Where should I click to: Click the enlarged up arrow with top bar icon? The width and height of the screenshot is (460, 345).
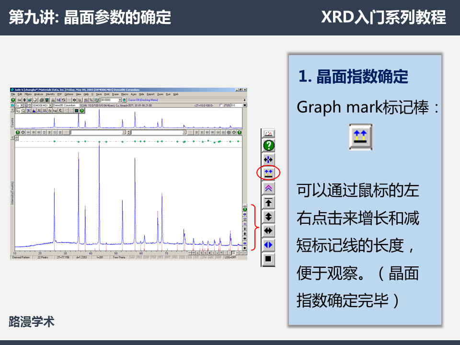pyautogui.click(x=268, y=202)
